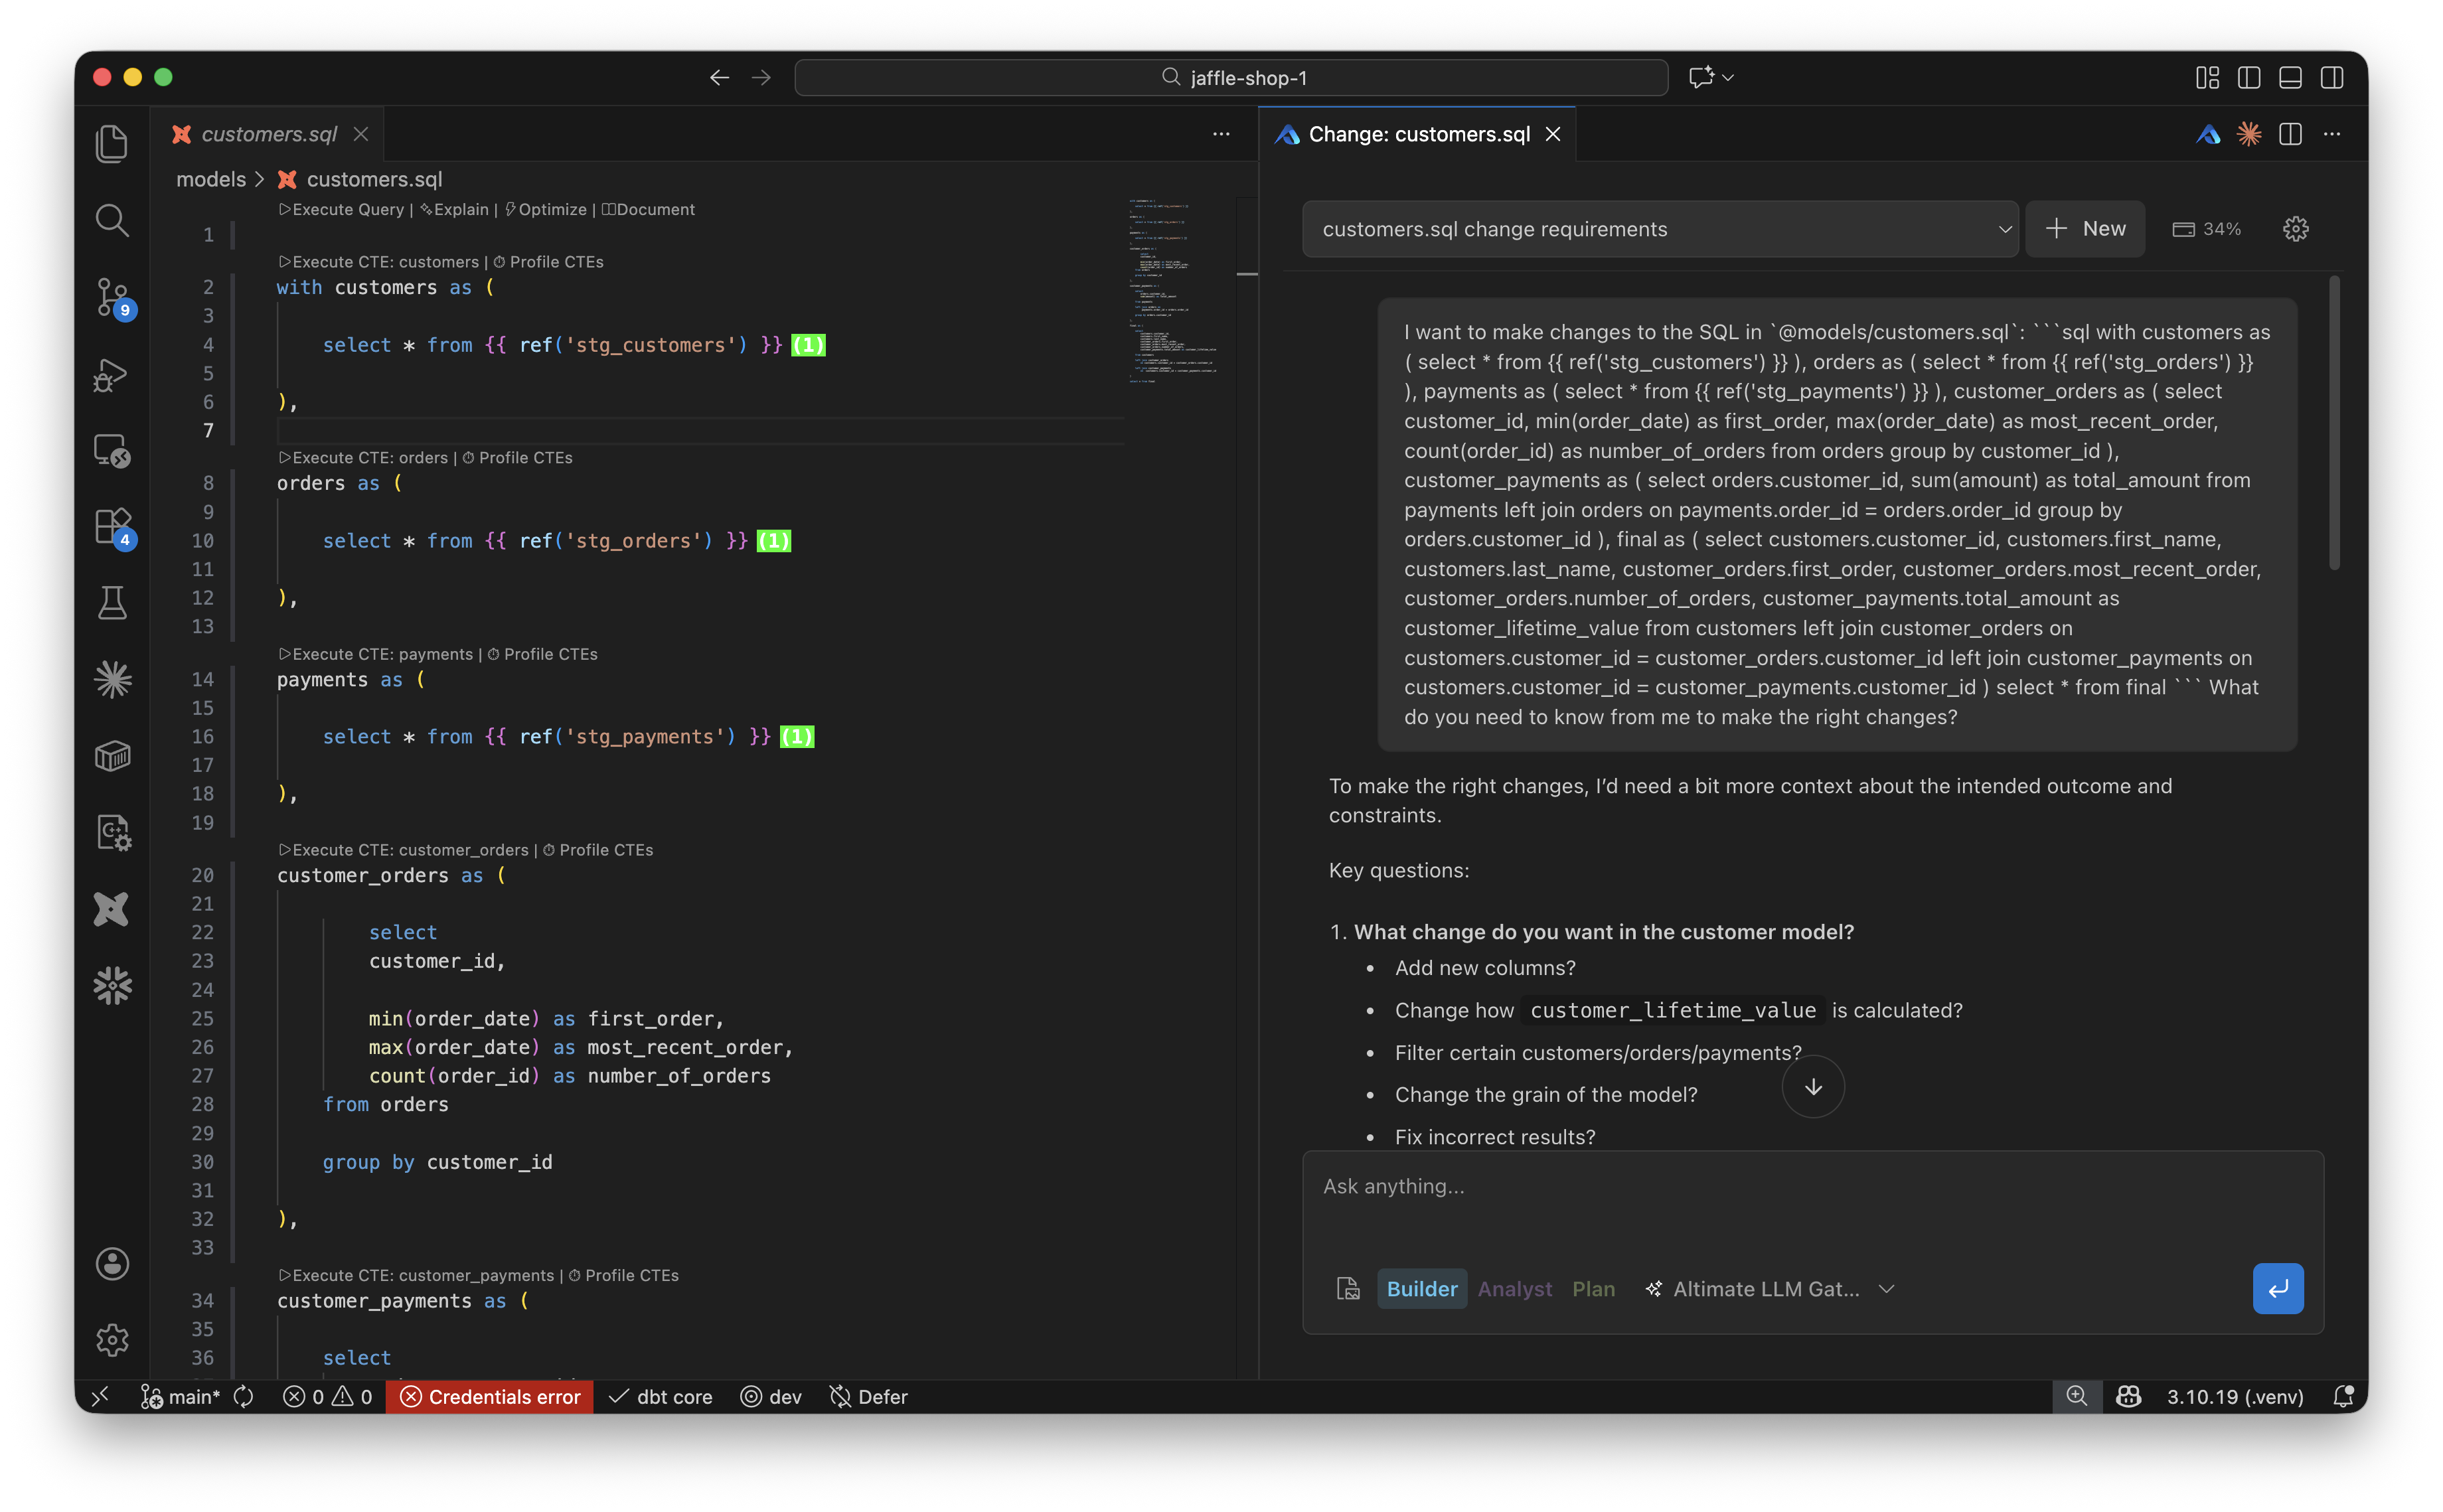2443x1512 pixels.
Task: Click the Altimate icon in chat tab toolbar
Action: click(x=2209, y=134)
